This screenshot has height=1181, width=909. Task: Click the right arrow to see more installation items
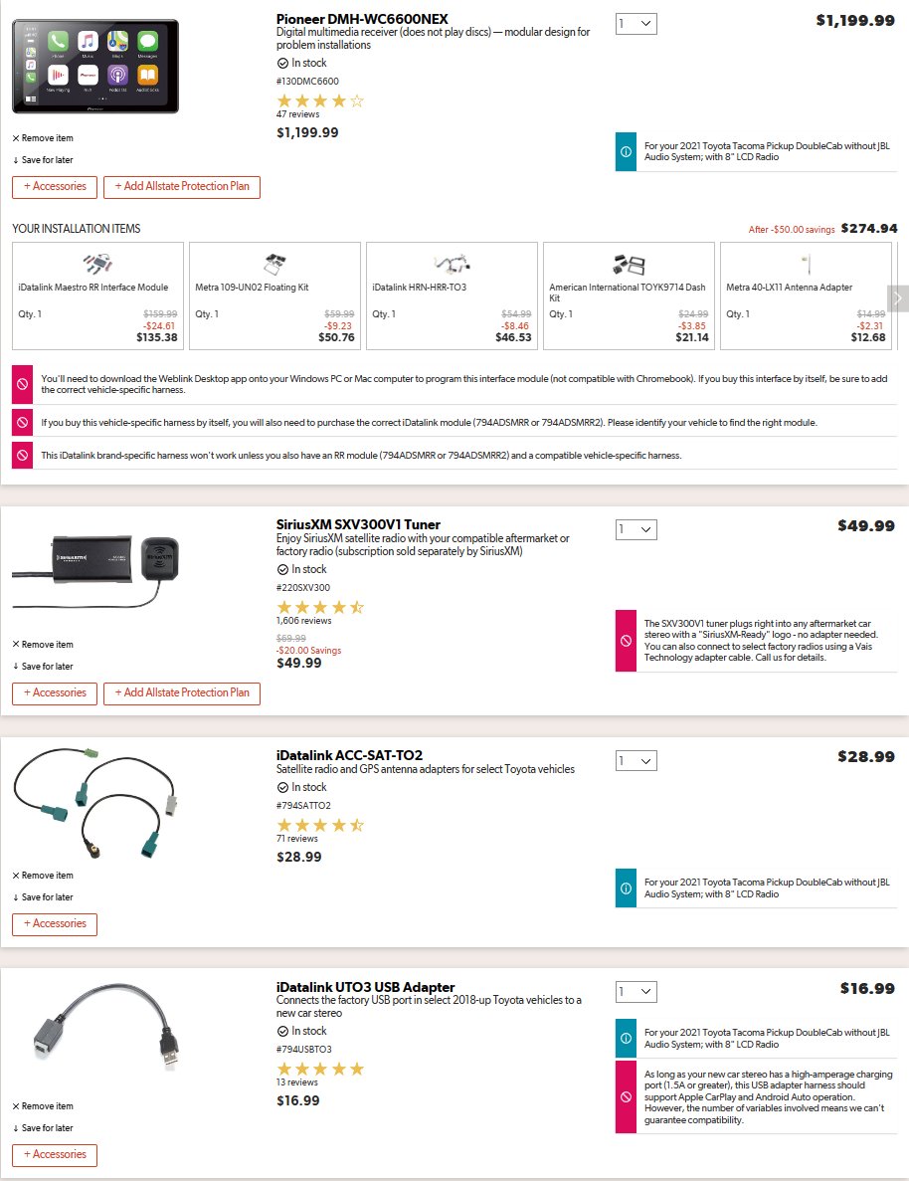pyautogui.click(x=898, y=298)
